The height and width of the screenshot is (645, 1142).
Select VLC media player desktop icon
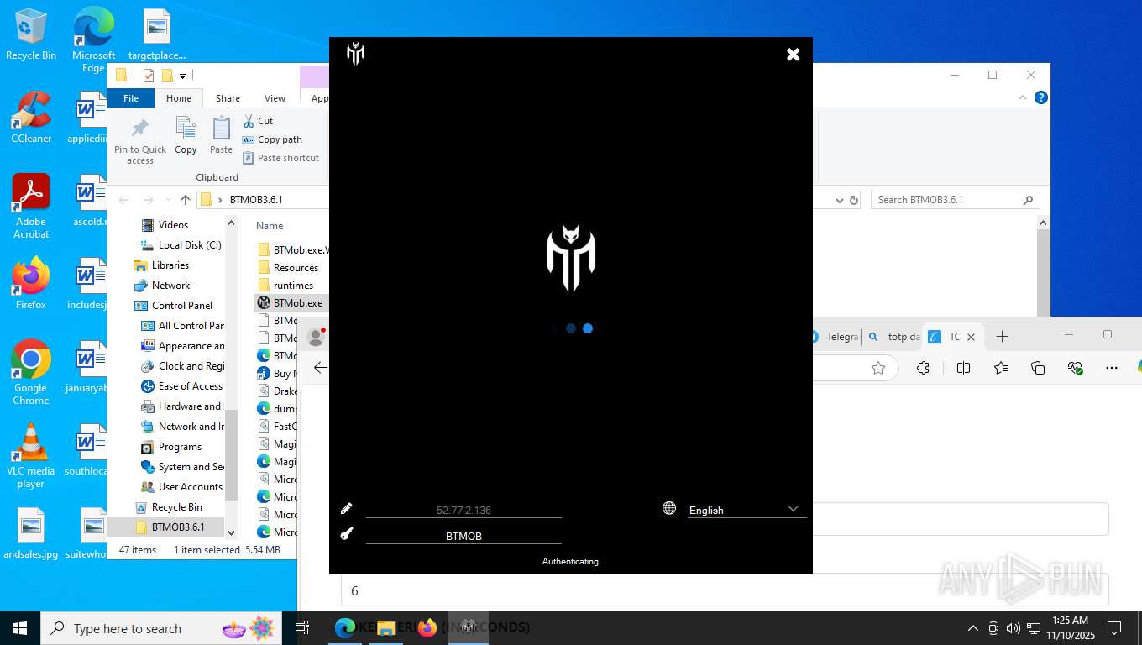click(31, 455)
